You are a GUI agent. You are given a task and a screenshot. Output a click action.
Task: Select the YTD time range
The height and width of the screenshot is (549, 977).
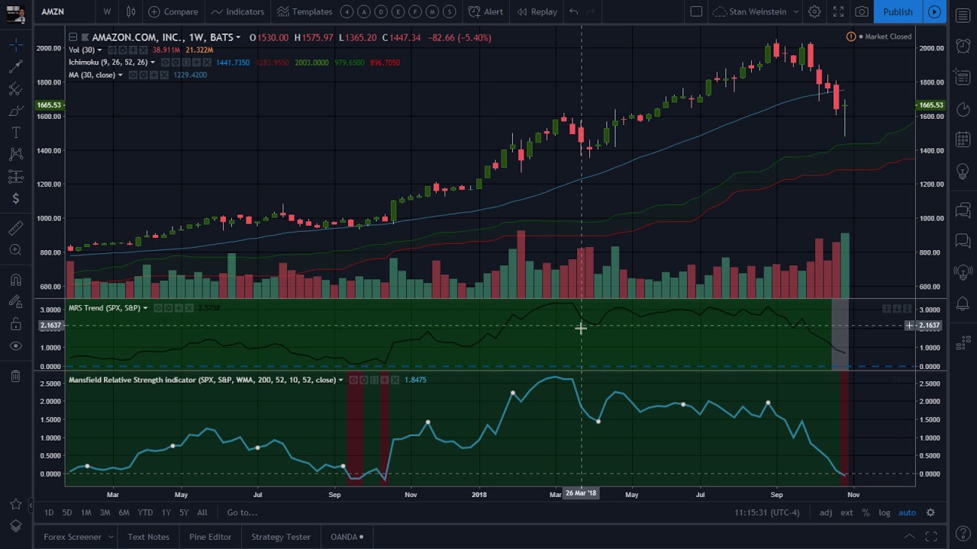click(x=145, y=512)
